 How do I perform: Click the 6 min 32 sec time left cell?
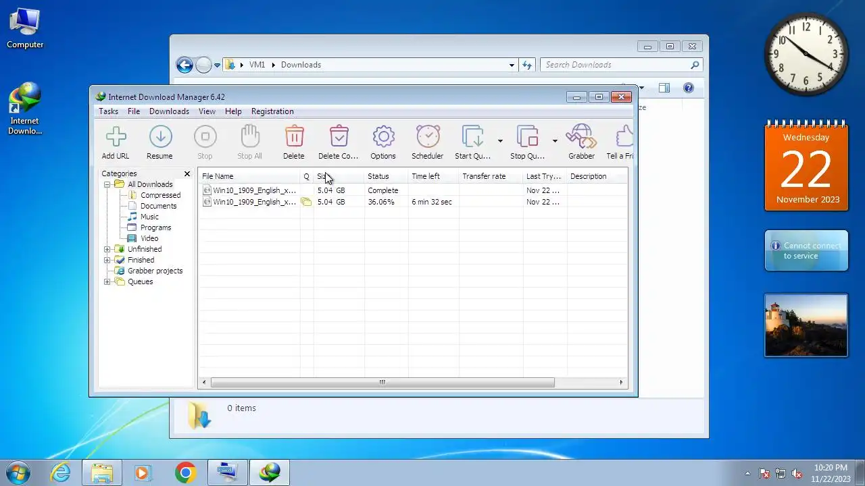[x=432, y=202]
